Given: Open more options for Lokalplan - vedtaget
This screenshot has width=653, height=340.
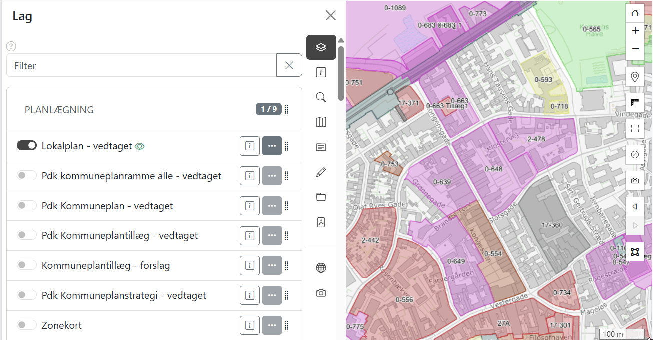Looking at the screenshot, I should tap(272, 146).
